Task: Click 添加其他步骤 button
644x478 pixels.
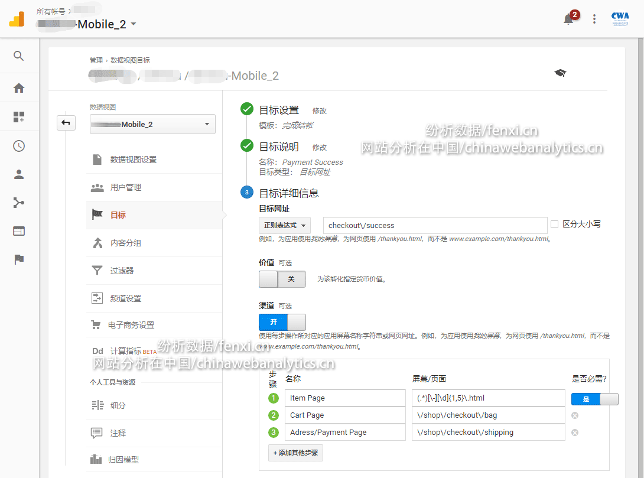Action: point(295,453)
